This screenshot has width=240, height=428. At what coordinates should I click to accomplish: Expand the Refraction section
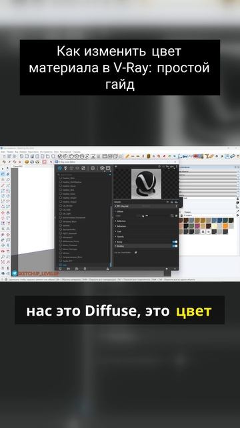(121, 226)
